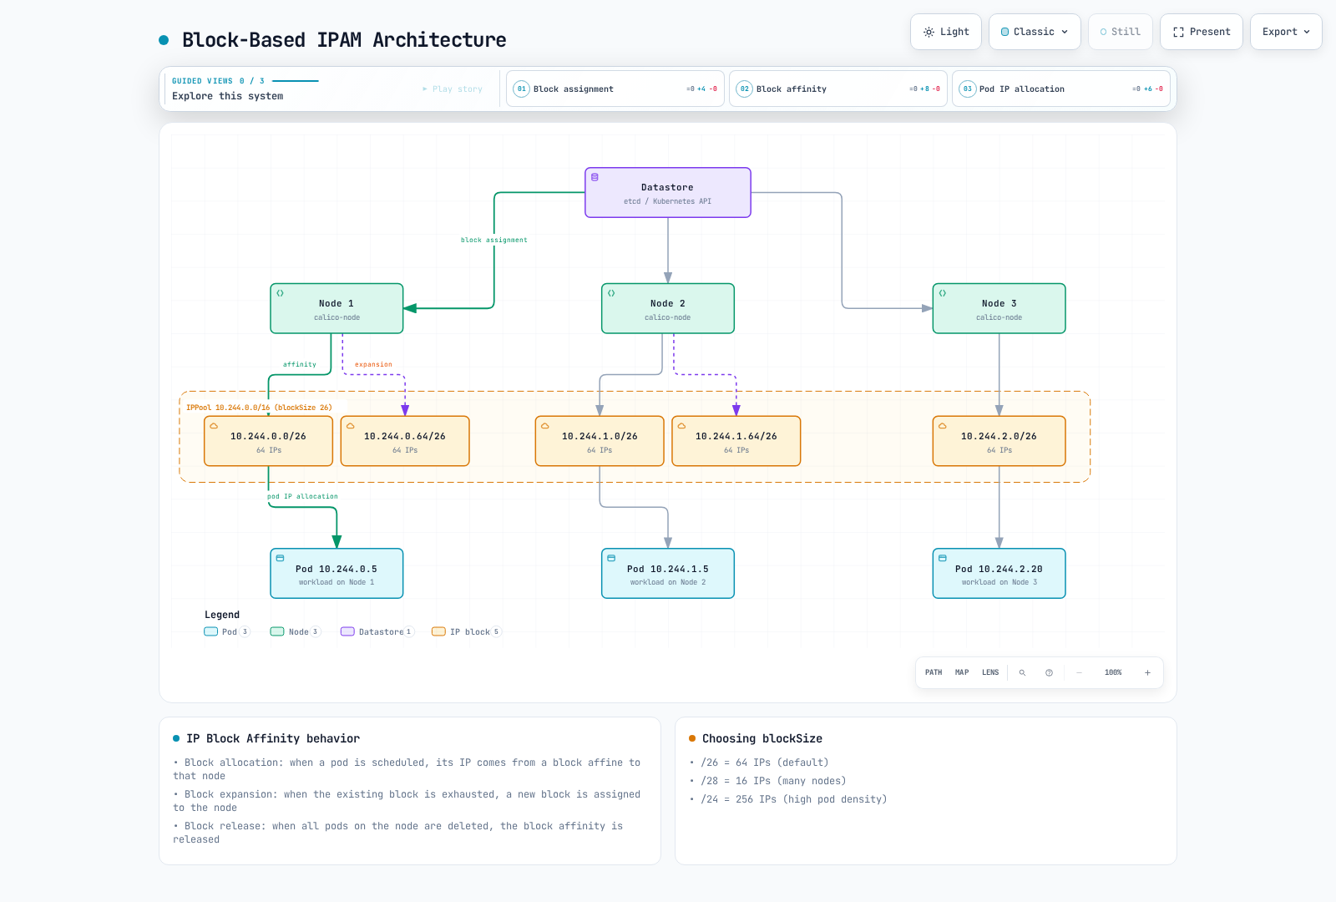Click the Present button
This screenshot has height=902, width=1336.
1202,32
